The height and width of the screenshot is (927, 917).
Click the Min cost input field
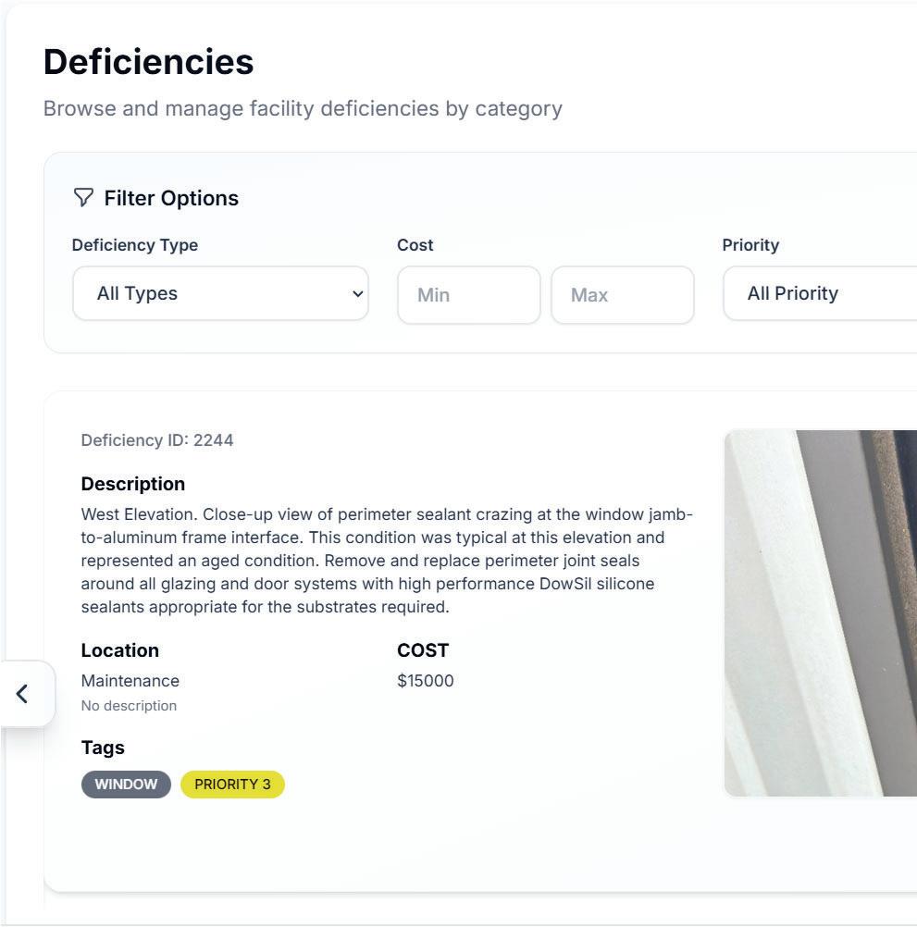click(468, 295)
